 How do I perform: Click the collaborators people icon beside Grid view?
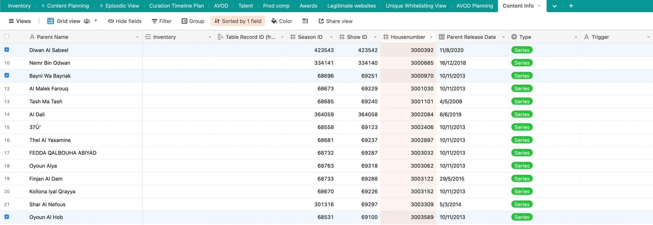coord(87,21)
